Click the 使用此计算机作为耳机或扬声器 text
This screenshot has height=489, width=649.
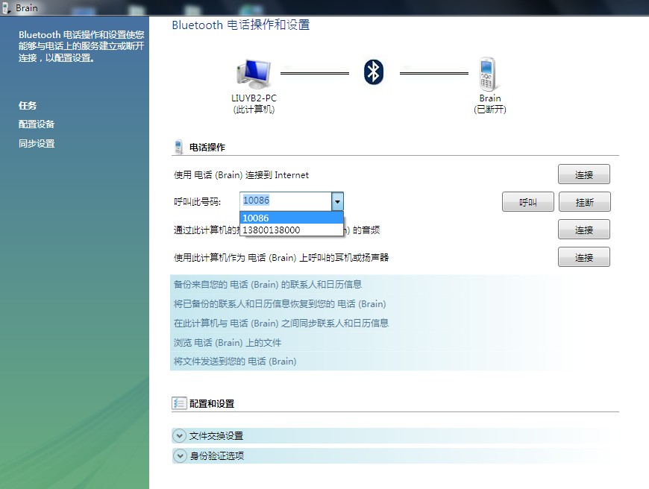[x=281, y=258]
